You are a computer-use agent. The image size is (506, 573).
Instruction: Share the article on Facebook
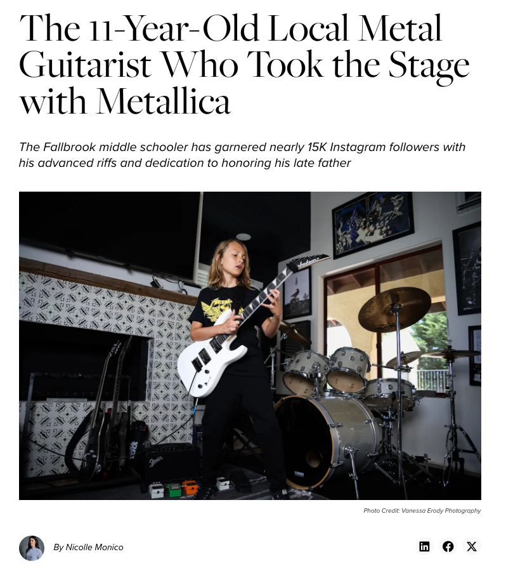coord(448,546)
